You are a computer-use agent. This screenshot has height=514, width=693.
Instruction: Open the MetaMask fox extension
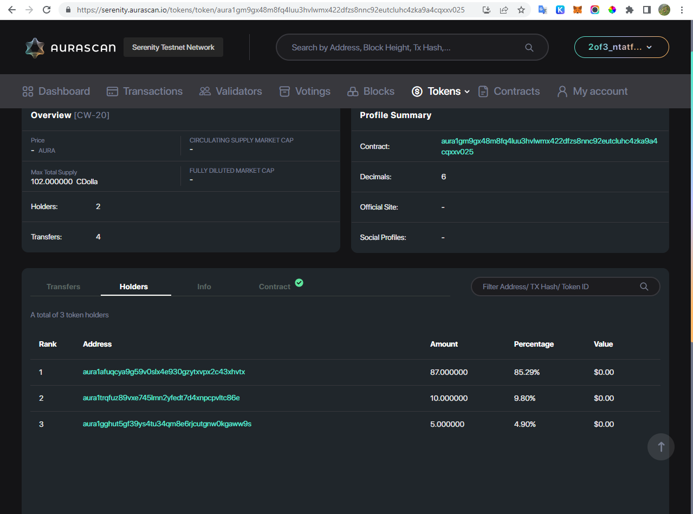click(x=578, y=10)
